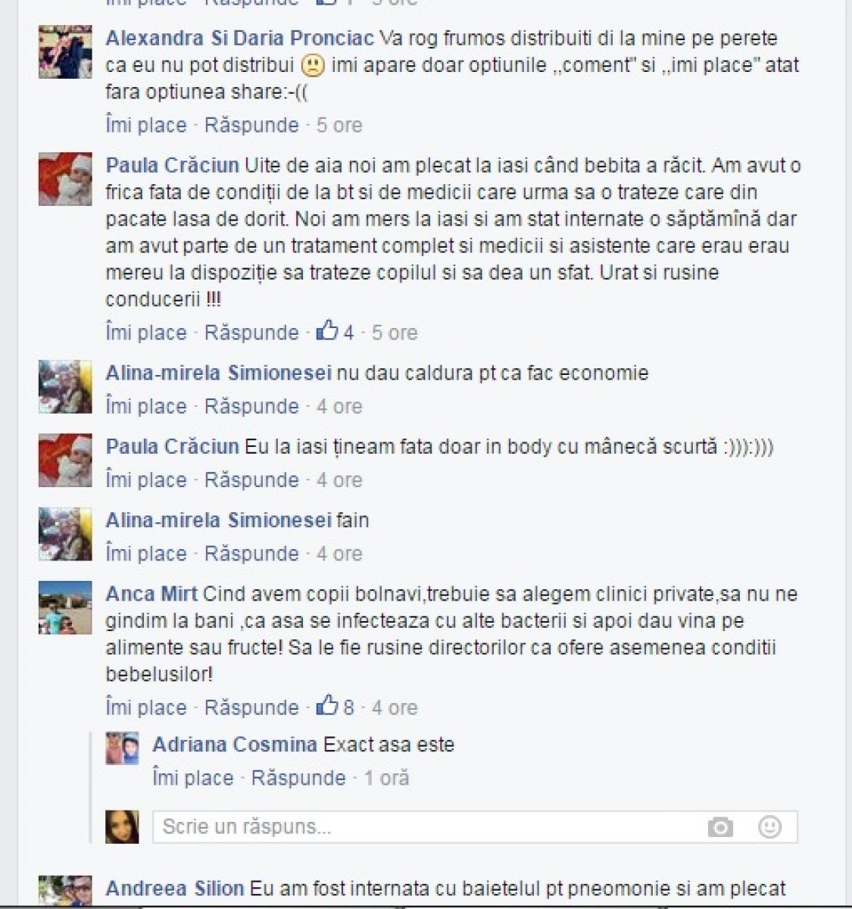Reply to Anca Mirt's comment with 'Răspunde'
This screenshot has width=852, height=909.
click(x=251, y=708)
